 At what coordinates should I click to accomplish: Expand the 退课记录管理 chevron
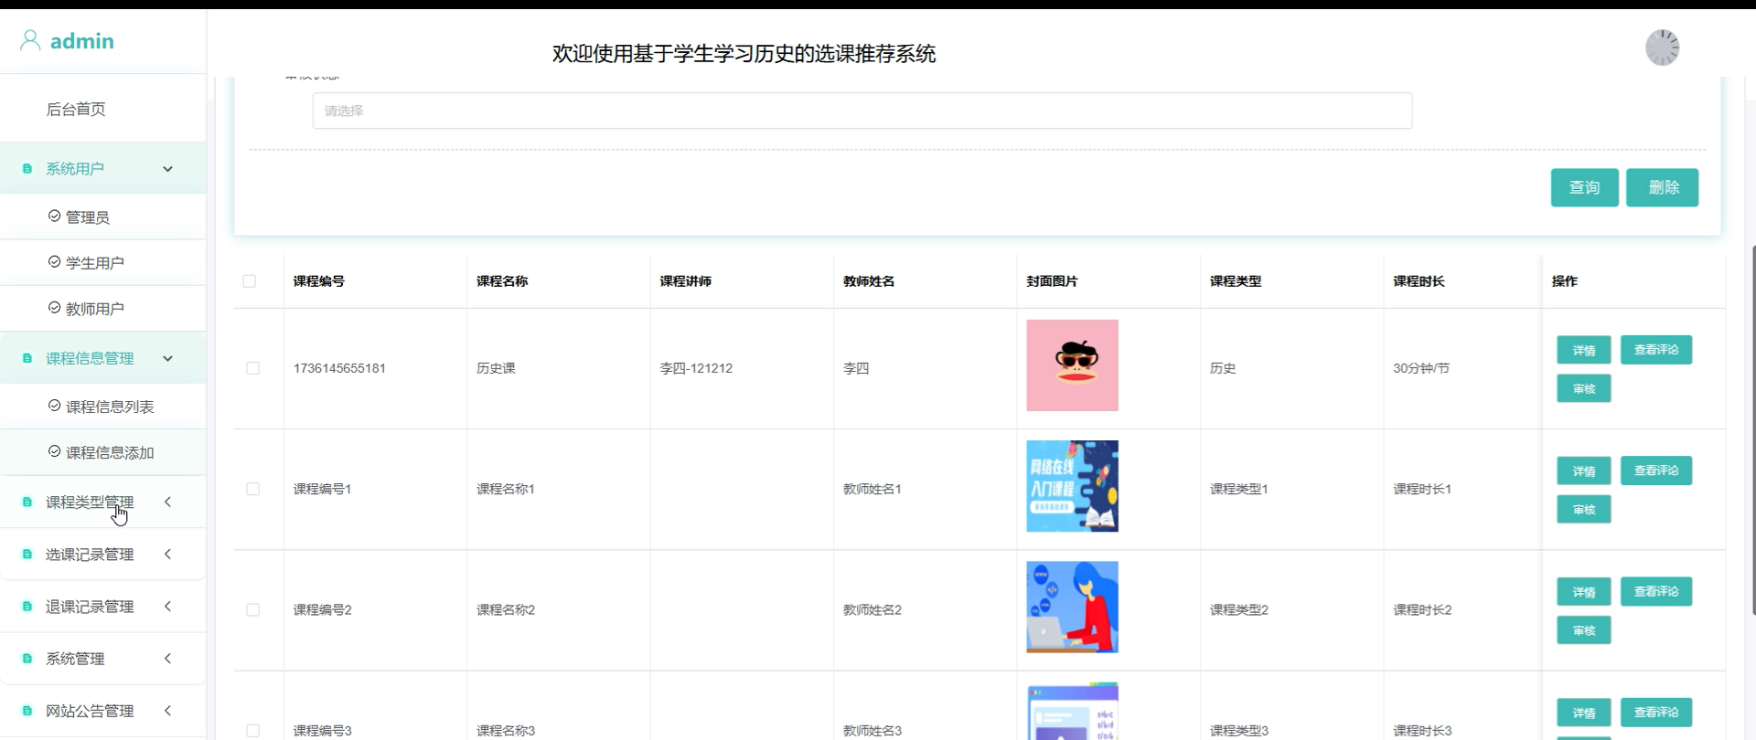click(x=168, y=606)
